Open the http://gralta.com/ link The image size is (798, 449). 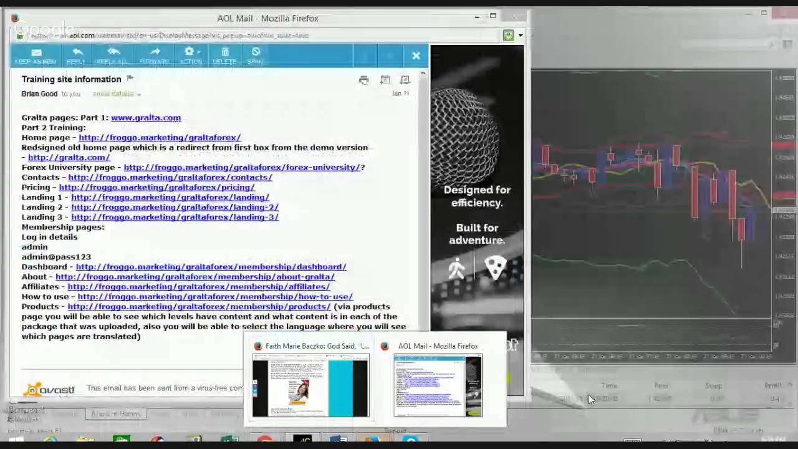coord(69,157)
